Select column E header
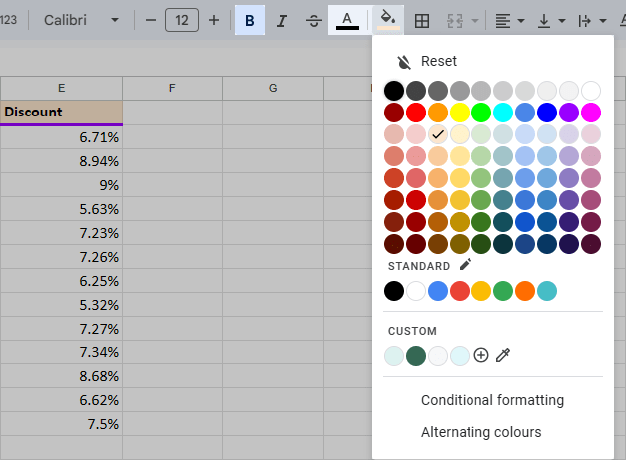Viewport: 626px width, 460px height. [61, 88]
